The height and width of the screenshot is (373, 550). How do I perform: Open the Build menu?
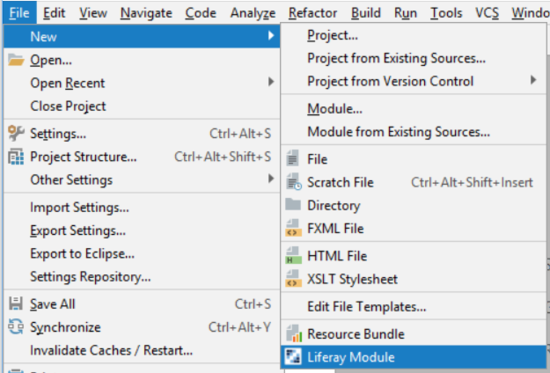coord(366,13)
